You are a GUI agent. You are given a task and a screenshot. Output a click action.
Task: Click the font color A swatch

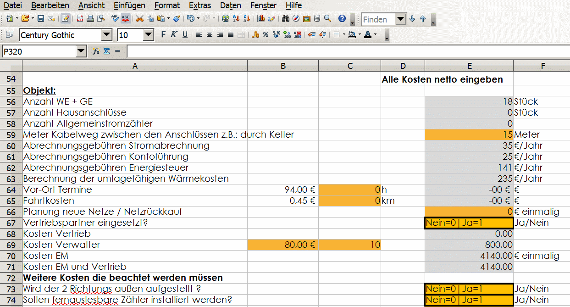[x=367, y=35]
